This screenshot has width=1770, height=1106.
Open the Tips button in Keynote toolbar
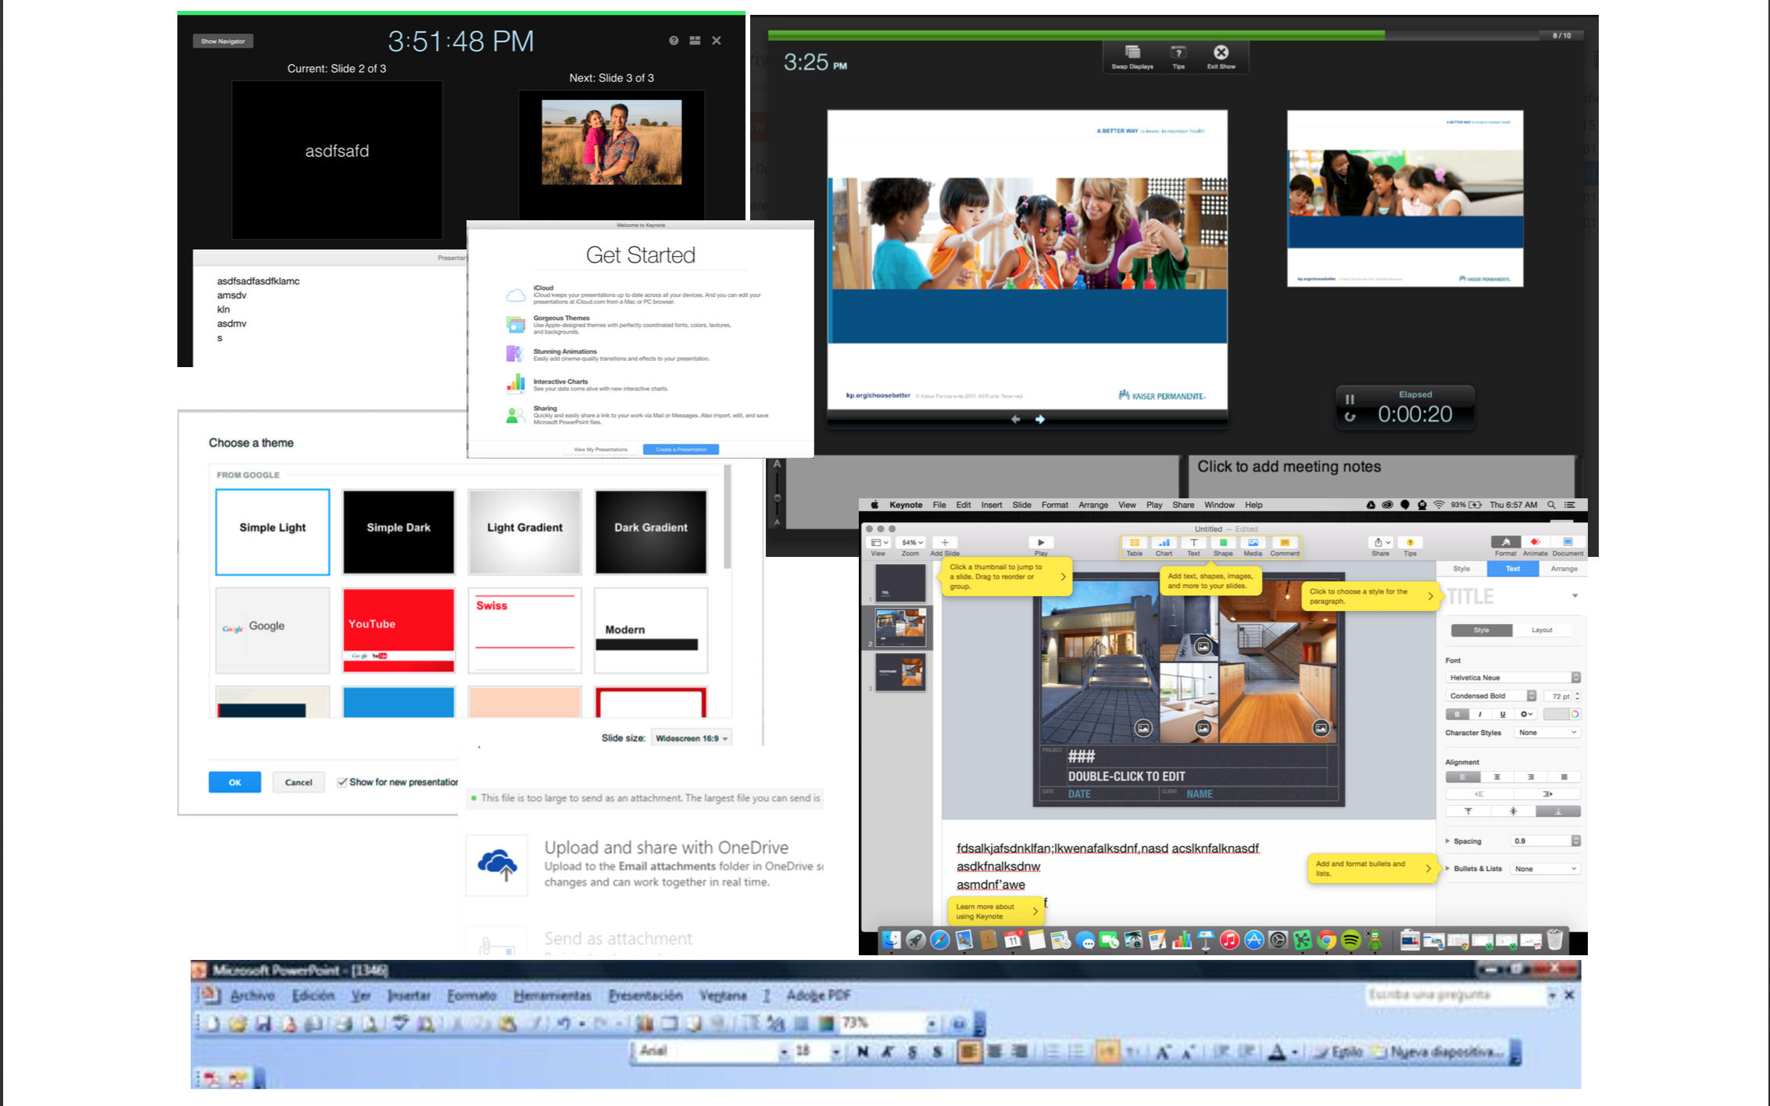[1410, 543]
